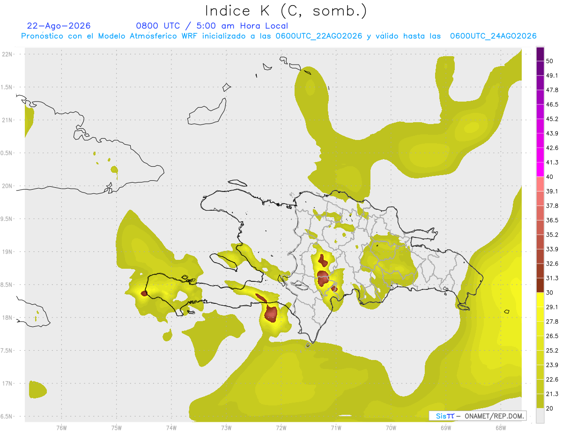Click colorbar value "50"
The width and height of the screenshot is (562, 434).
click(550, 61)
